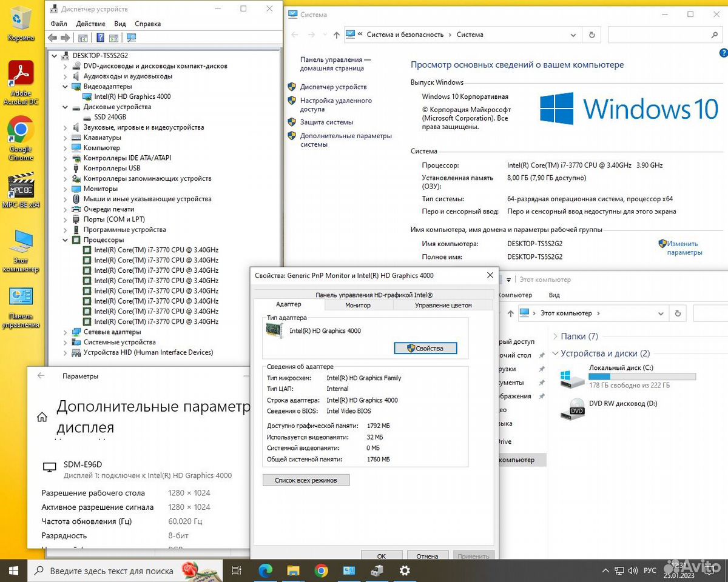Open Вид menu in Device Manager
Image resolution: width=728 pixels, height=582 pixels.
point(120,24)
